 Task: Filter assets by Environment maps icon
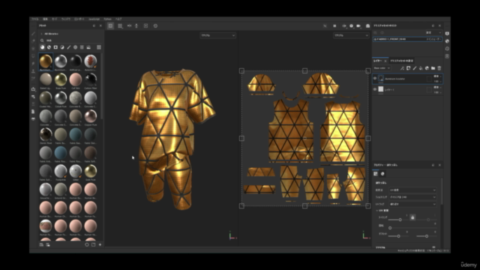[x=88, y=47]
